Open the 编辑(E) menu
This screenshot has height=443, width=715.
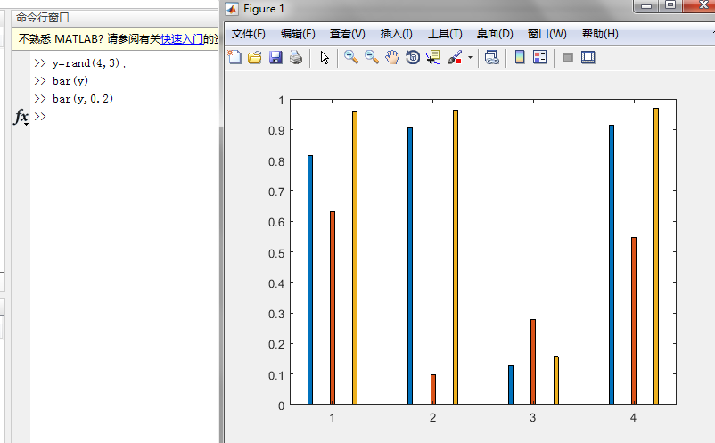click(298, 34)
